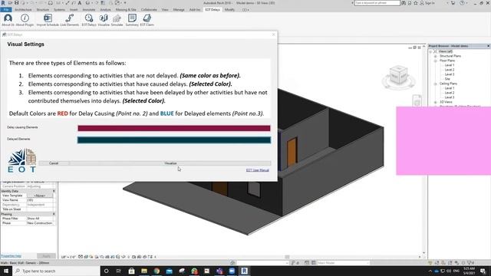Open the Autodesk App Store cart icon
The image size is (491, 276).
pyautogui.click(x=453, y=3)
